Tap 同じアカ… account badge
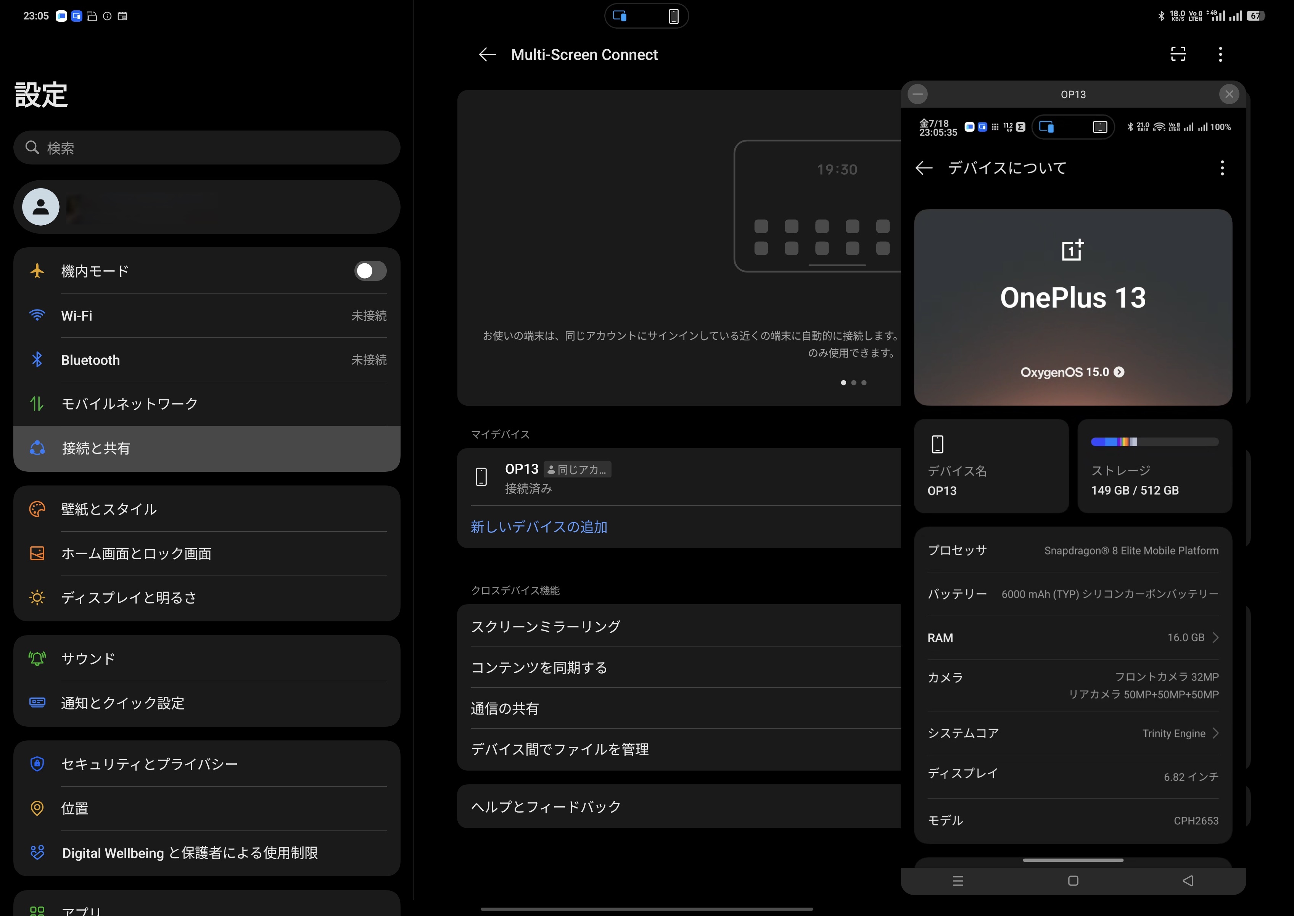The image size is (1294, 916). tap(577, 469)
